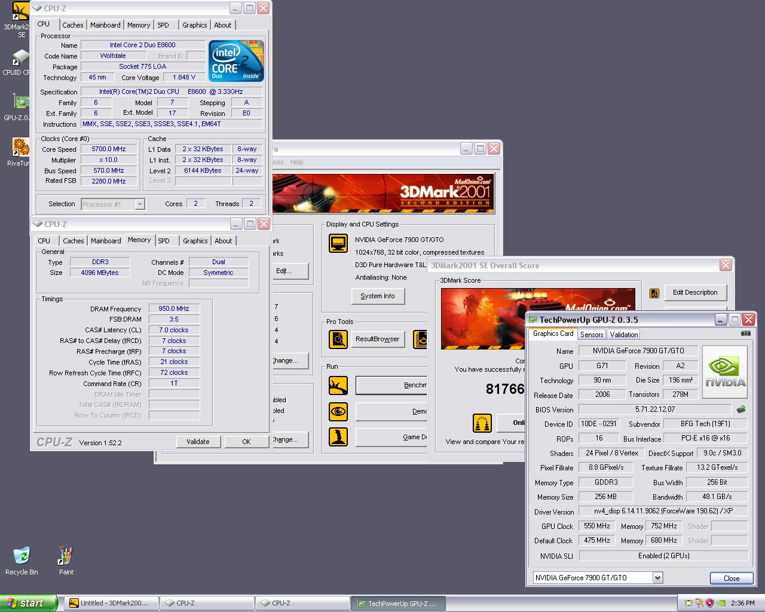Click the GPU-Z camera screenshot icon
This screenshot has height=612, width=765.
pos(745,333)
